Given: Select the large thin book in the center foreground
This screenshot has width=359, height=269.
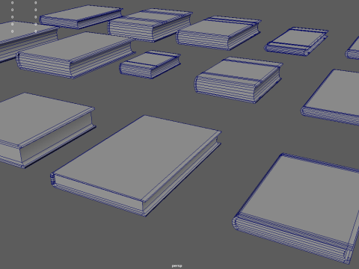Looking at the screenshot, I should pyautogui.click(x=136, y=165).
